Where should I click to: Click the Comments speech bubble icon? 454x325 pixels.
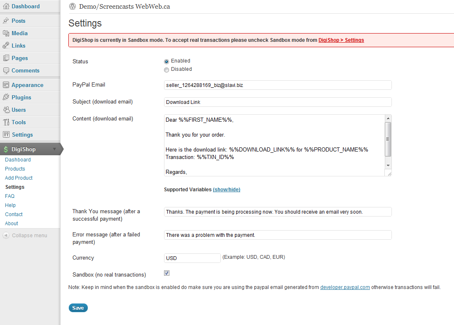click(6, 71)
